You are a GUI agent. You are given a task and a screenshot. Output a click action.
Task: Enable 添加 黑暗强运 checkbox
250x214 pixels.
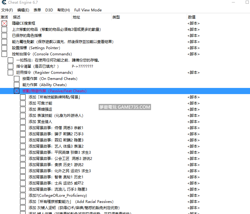click(x=23, y=109)
